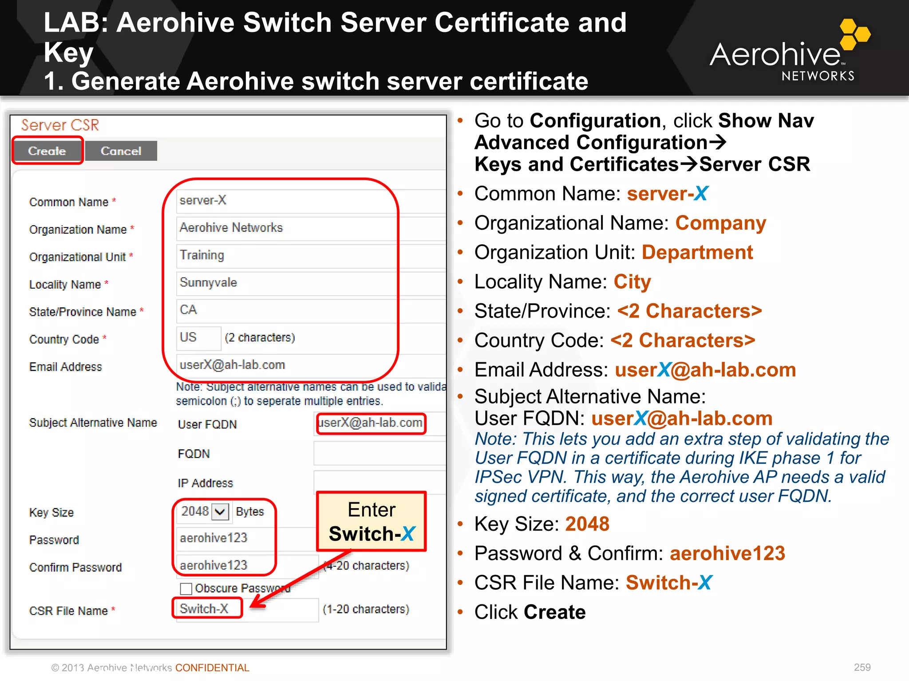Click the Cancel button in Server CSR
The image size is (909, 681).
121,151
